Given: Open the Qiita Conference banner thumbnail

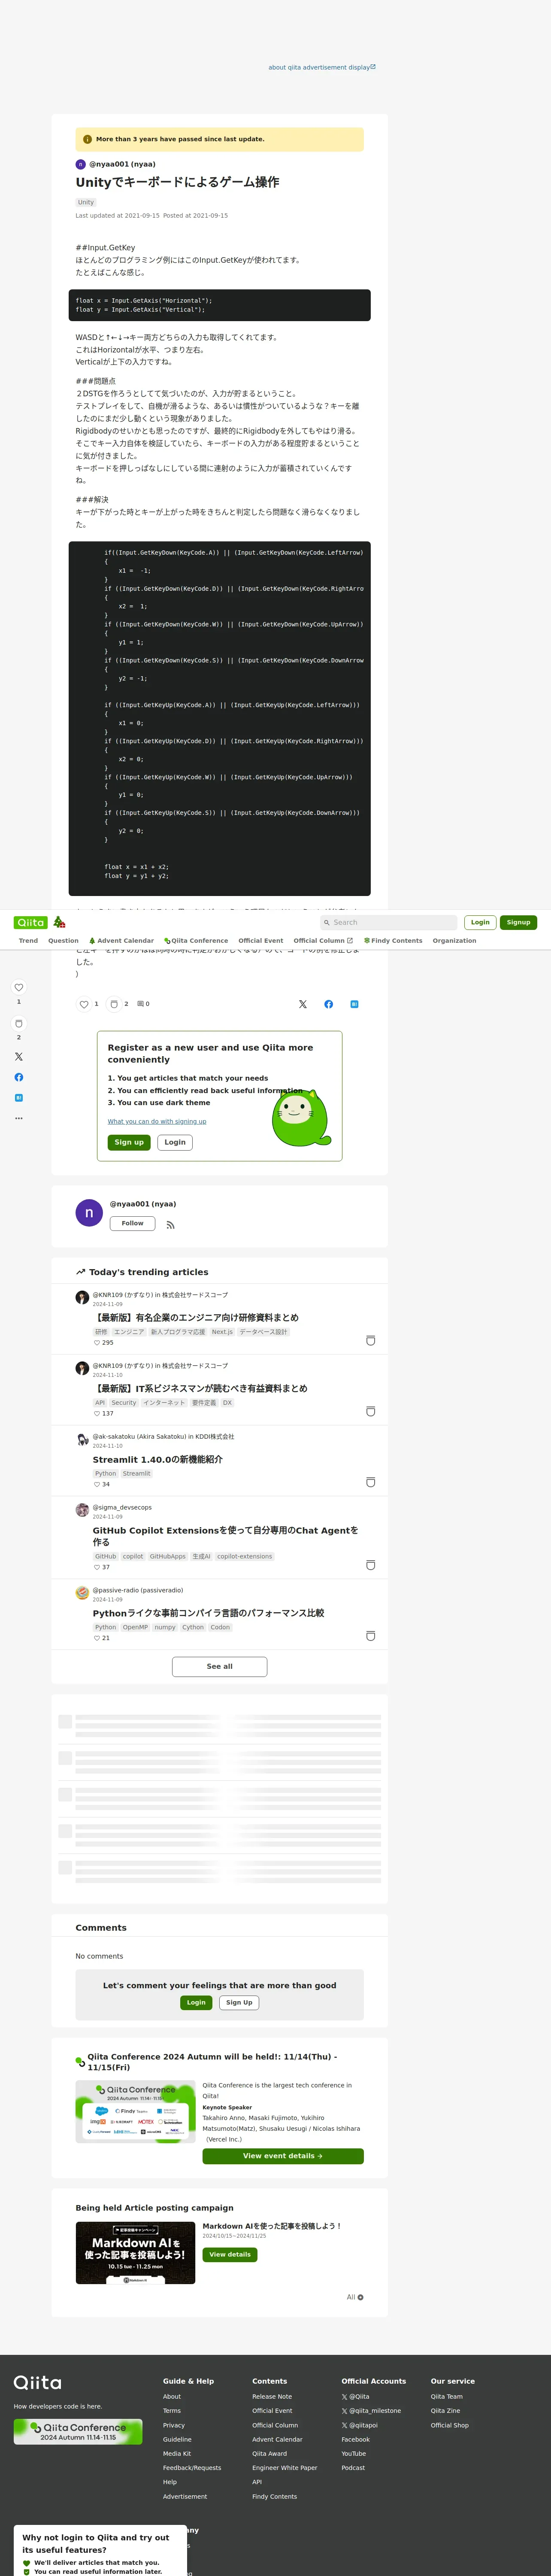Looking at the screenshot, I should coord(135,2111).
